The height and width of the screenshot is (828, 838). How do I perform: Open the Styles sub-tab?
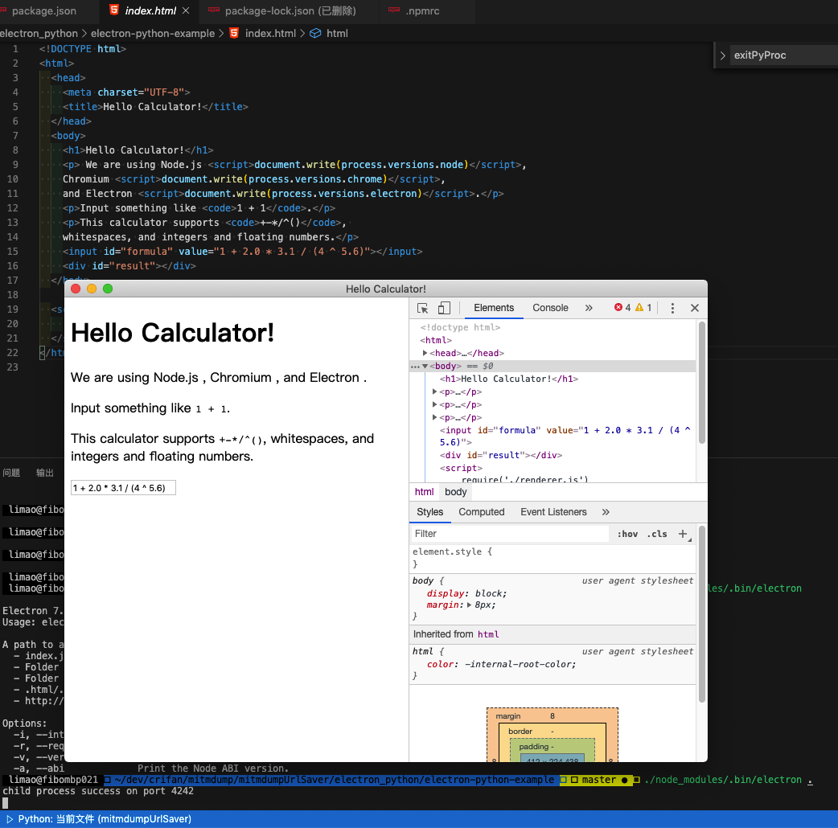[x=429, y=512]
